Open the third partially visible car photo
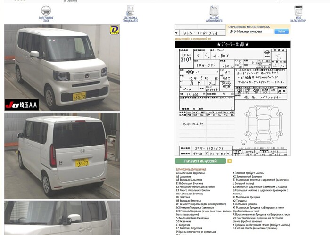 click(x=62, y=218)
